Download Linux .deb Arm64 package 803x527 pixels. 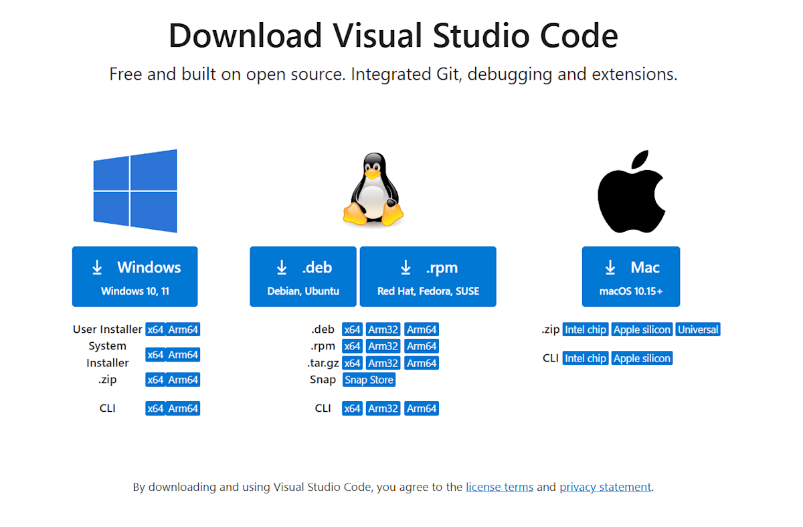(422, 329)
